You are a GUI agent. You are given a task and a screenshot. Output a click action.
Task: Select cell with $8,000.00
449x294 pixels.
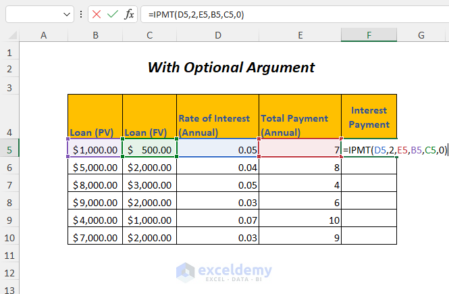(x=95, y=183)
